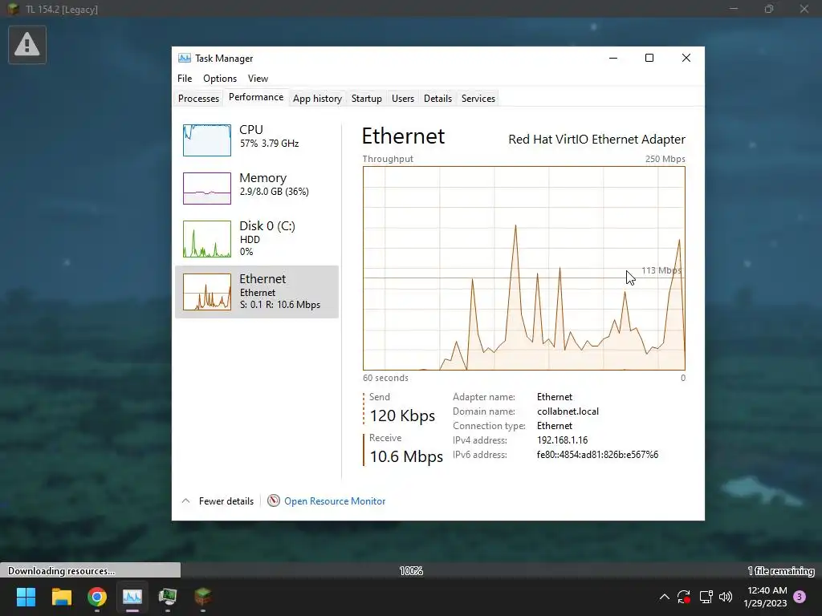This screenshot has height=616, width=822.
Task: Collapse with the Fewer details chevron
Action: point(185,501)
